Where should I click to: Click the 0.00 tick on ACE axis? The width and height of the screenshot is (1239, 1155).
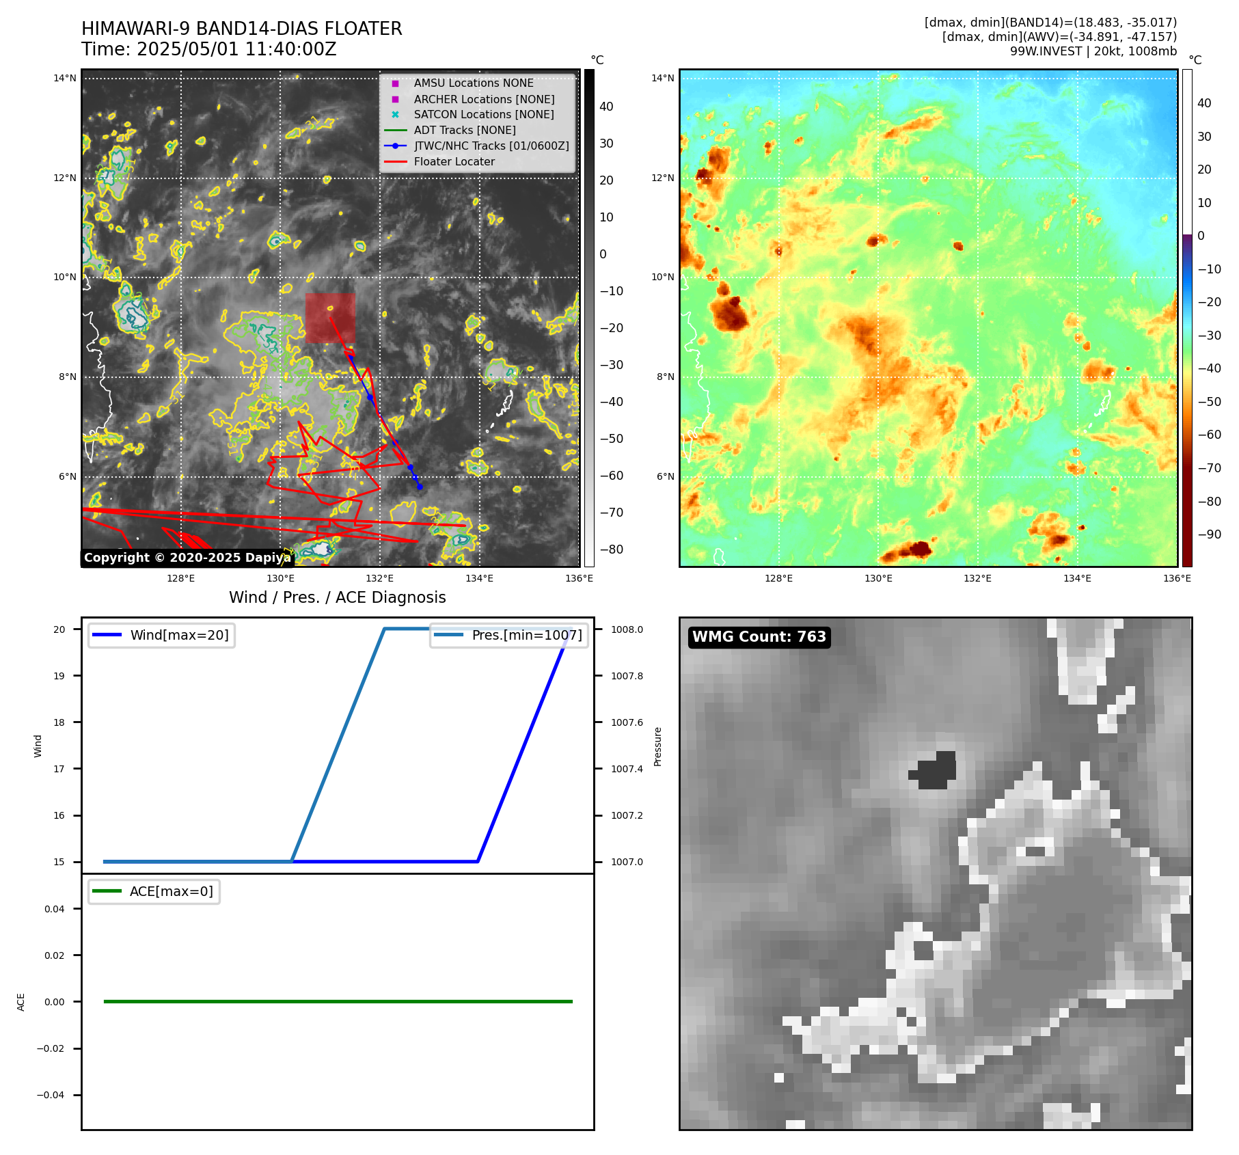coord(55,1002)
